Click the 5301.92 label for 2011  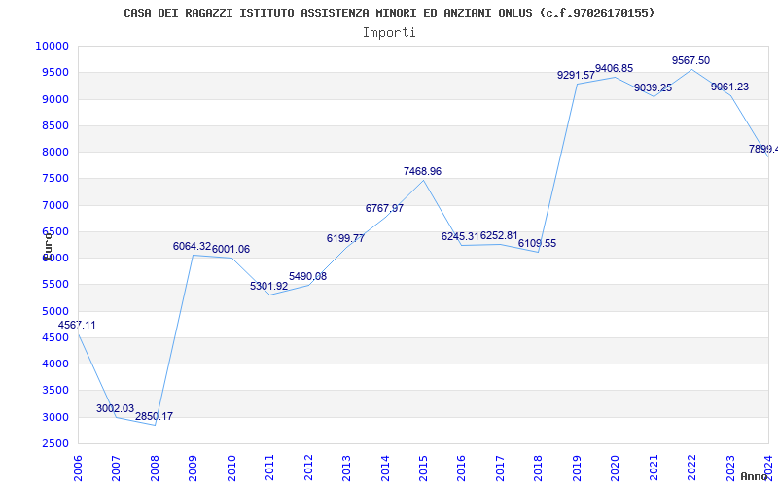[269, 286]
